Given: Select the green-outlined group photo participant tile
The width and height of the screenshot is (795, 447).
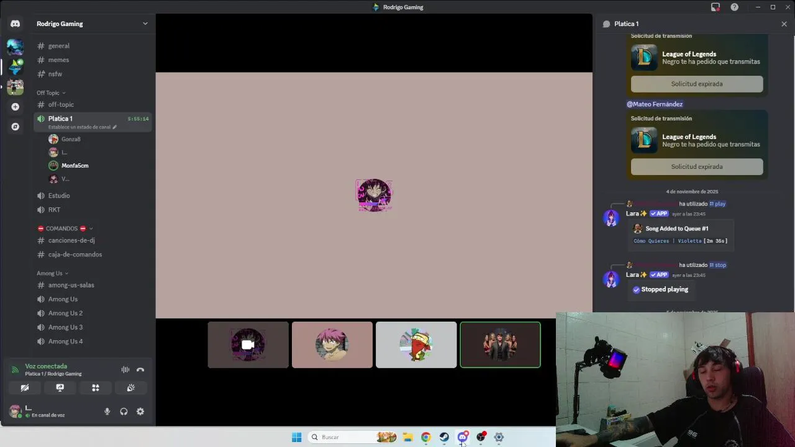Looking at the screenshot, I should coord(501,345).
